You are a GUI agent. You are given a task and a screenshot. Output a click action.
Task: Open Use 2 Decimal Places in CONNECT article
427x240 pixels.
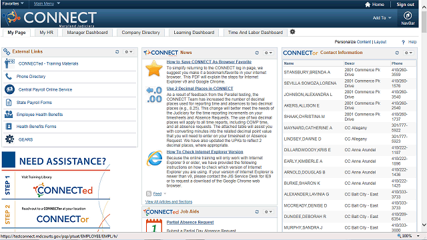click(x=199, y=89)
